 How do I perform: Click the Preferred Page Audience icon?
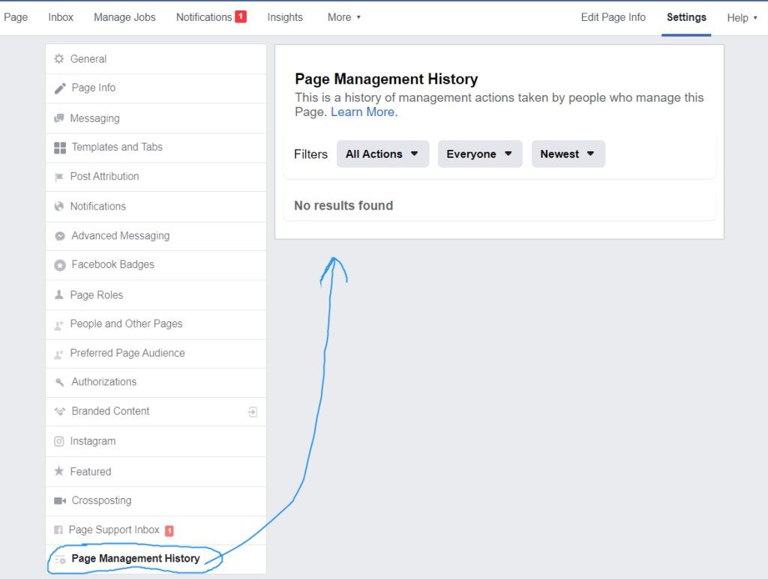coord(59,354)
